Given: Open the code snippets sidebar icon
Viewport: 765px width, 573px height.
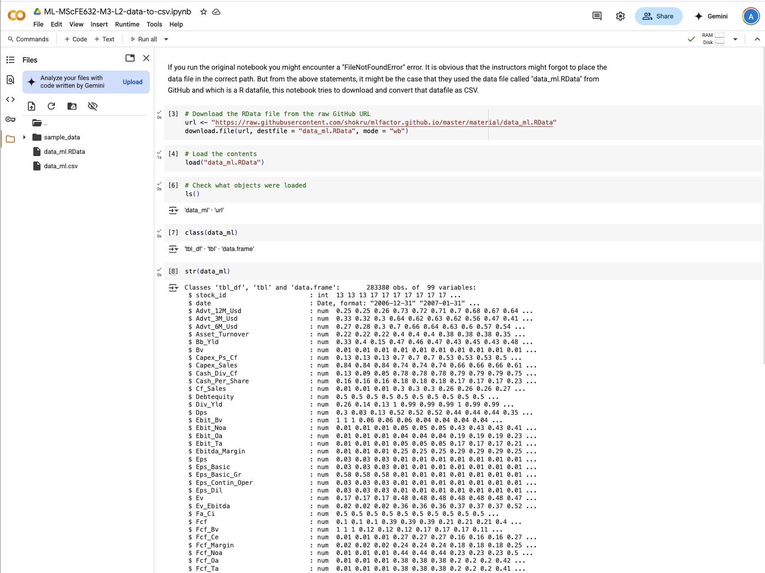Looking at the screenshot, I should (10, 99).
